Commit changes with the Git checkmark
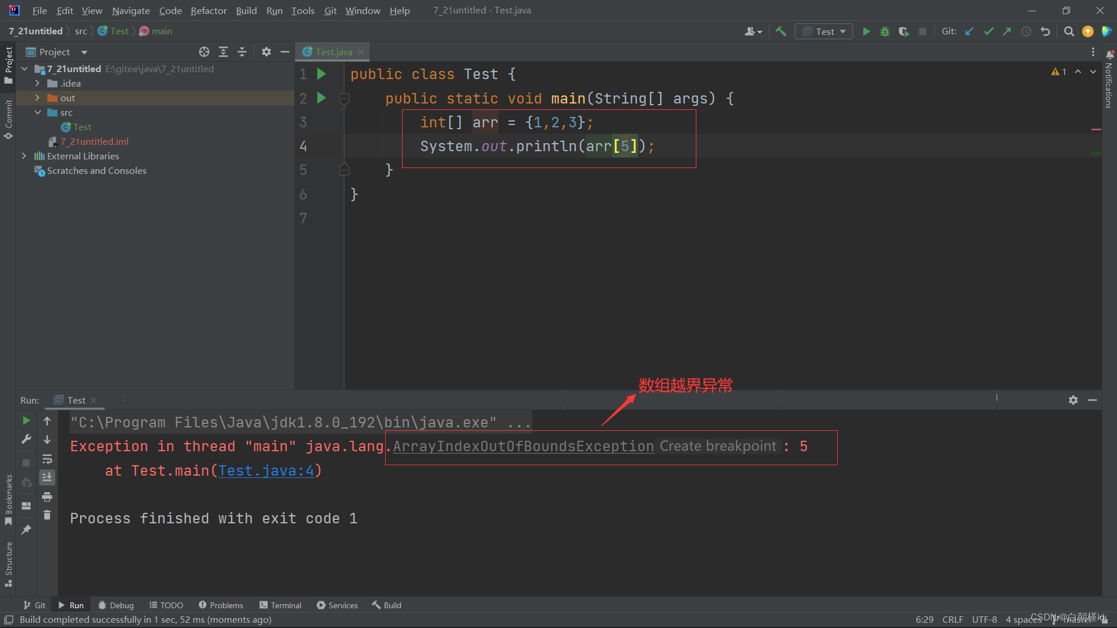This screenshot has height=628, width=1117. coord(988,31)
